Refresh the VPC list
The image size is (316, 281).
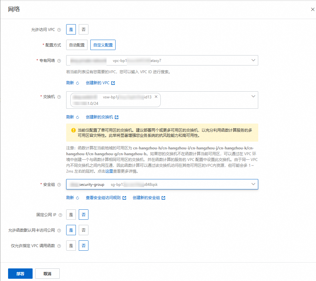[72, 83]
